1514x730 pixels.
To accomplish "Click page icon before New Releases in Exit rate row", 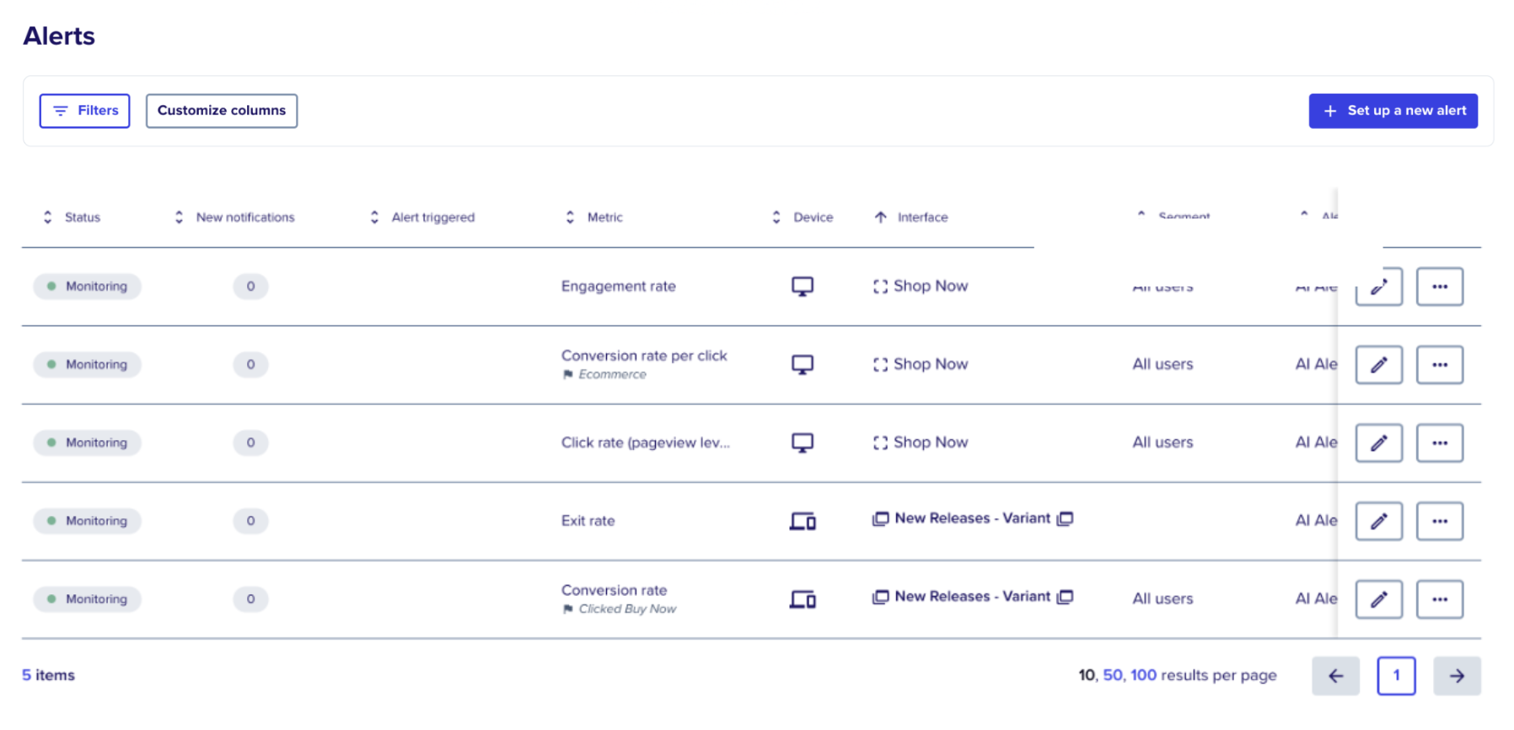I will (x=880, y=518).
